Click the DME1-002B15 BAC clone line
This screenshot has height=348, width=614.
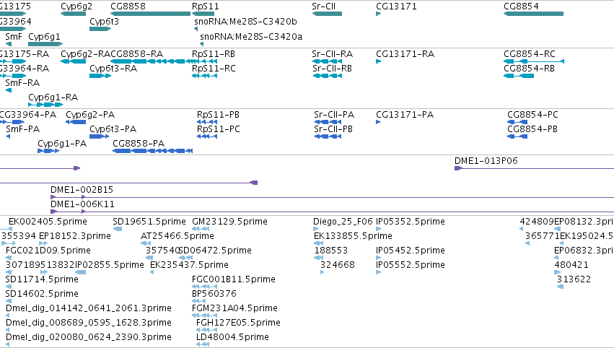coord(332,198)
